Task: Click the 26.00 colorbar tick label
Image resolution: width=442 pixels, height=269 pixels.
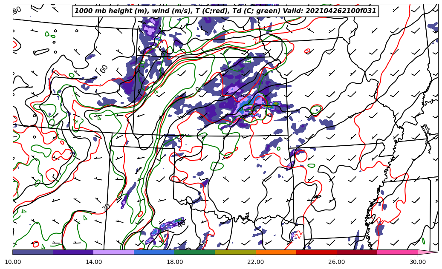Action: pos(337,262)
